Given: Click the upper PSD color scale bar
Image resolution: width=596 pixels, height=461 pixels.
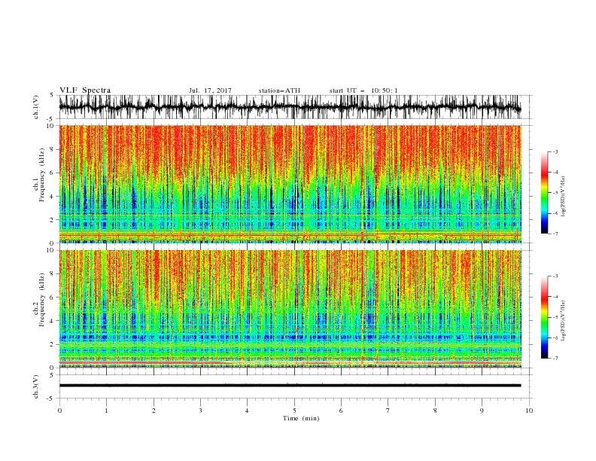Looking at the screenshot, I should coord(545,193).
